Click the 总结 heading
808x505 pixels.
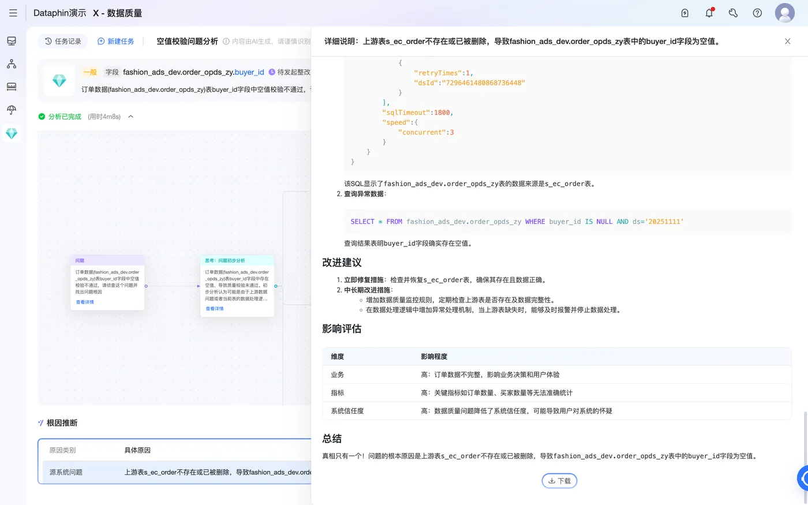coord(332,439)
